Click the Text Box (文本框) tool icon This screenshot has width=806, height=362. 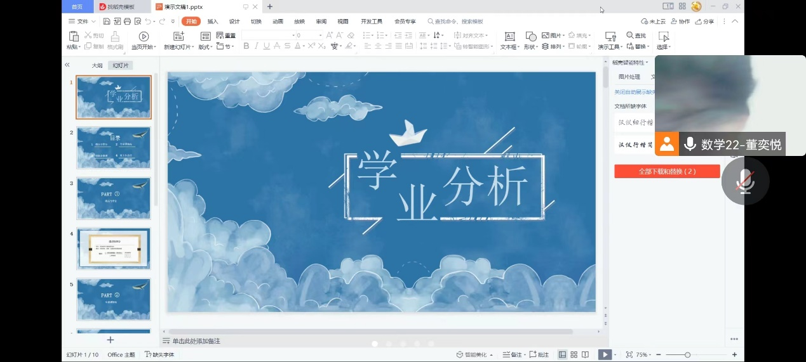pyautogui.click(x=509, y=36)
